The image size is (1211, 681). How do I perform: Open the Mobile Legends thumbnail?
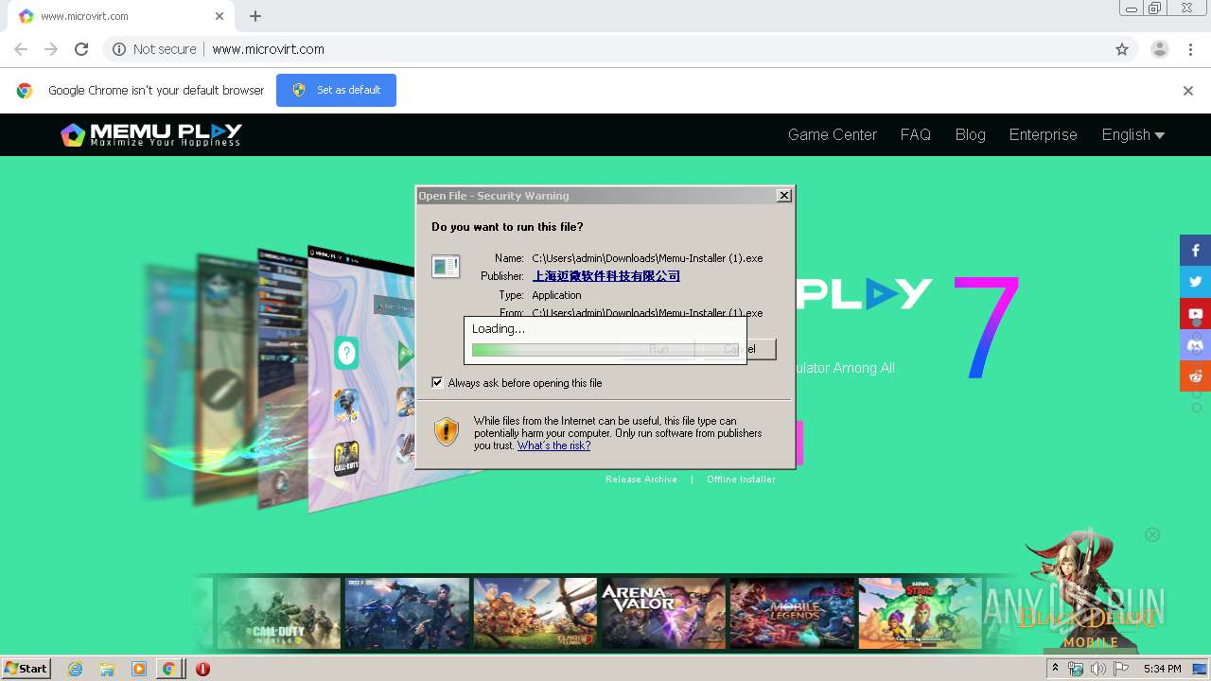792,613
